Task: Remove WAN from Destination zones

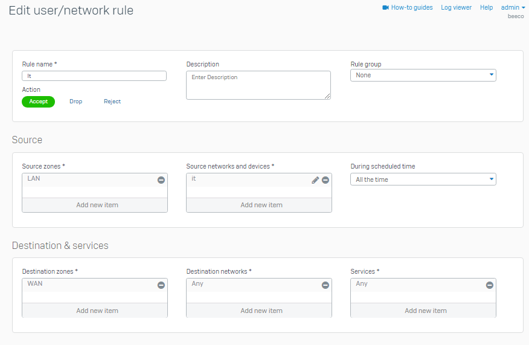Action: tap(161, 285)
